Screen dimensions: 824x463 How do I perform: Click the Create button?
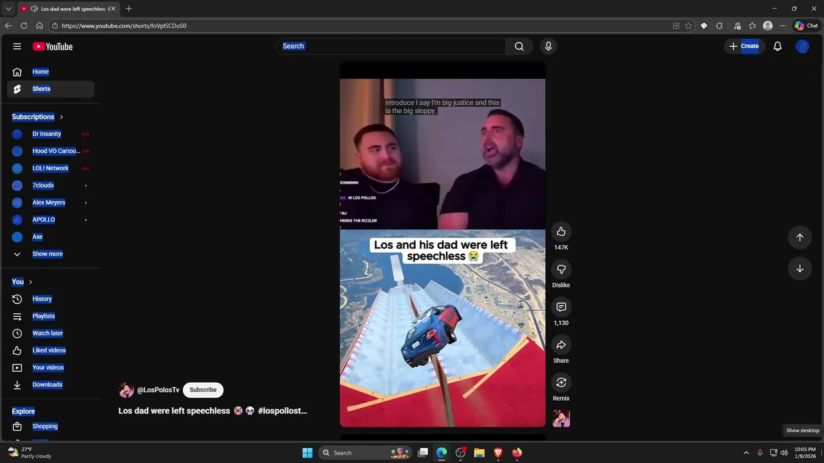point(744,46)
